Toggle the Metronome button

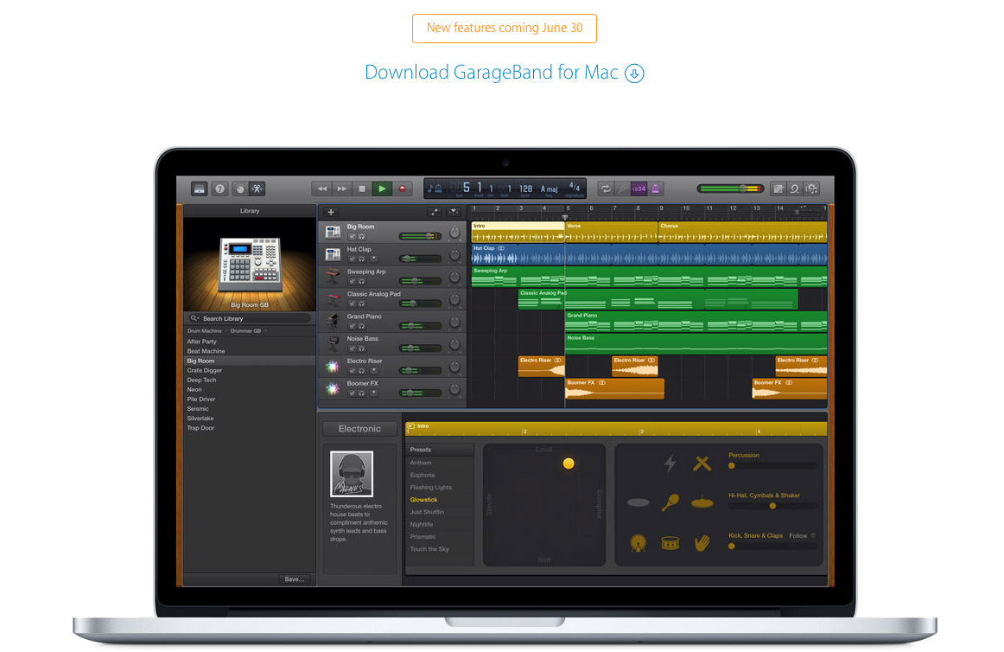(655, 189)
